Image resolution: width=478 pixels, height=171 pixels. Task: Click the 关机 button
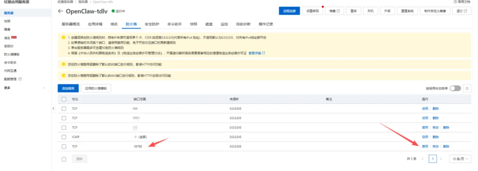pyautogui.click(x=370, y=11)
